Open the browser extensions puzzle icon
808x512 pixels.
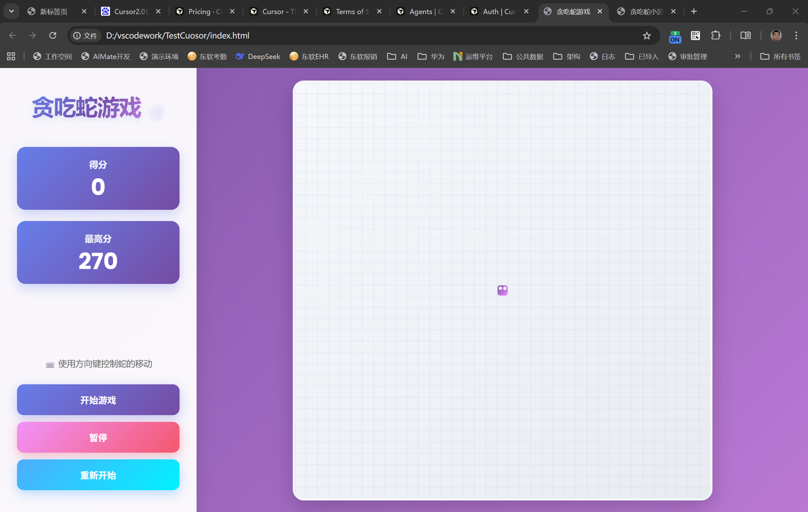(x=715, y=36)
